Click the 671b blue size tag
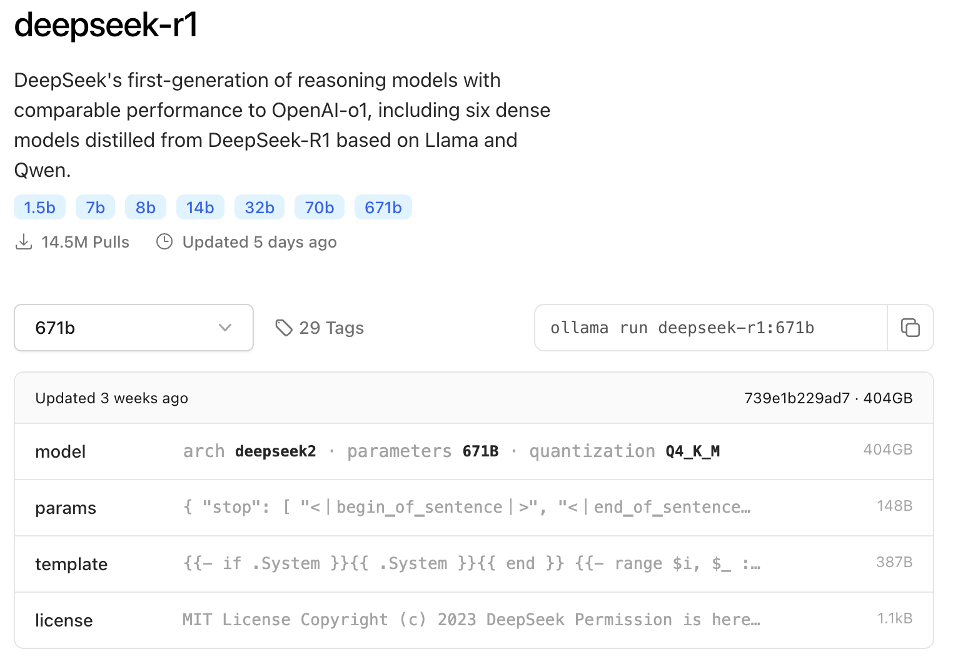Image resolution: width=953 pixels, height=664 pixels. [383, 208]
